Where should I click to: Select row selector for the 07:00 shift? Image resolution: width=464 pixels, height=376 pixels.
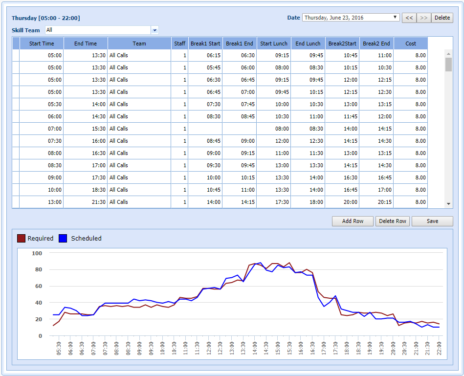(16, 129)
